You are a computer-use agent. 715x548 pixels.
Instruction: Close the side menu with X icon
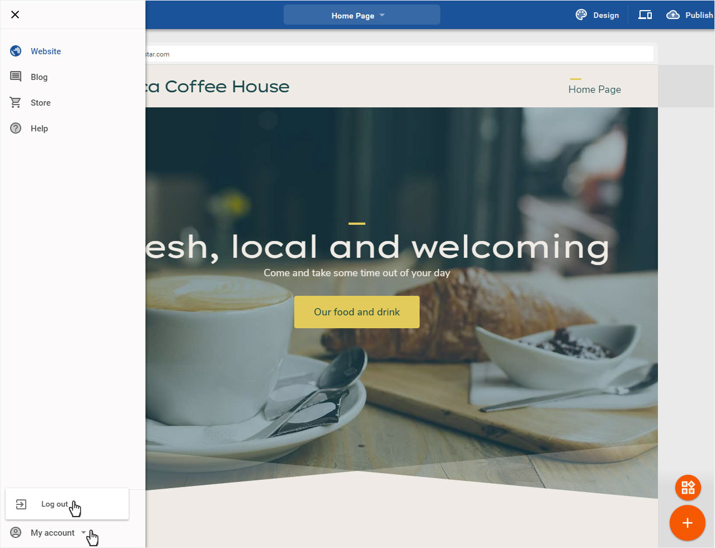point(15,15)
